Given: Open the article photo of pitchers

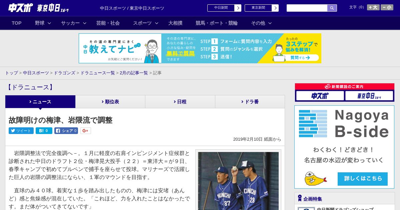Looking at the screenshot, I should (238, 181).
